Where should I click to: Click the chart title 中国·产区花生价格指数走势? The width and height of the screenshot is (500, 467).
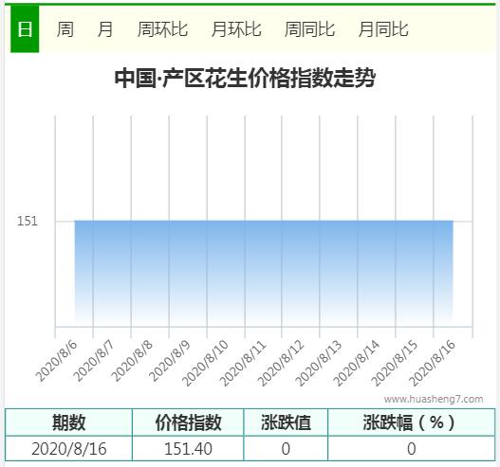click(245, 78)
